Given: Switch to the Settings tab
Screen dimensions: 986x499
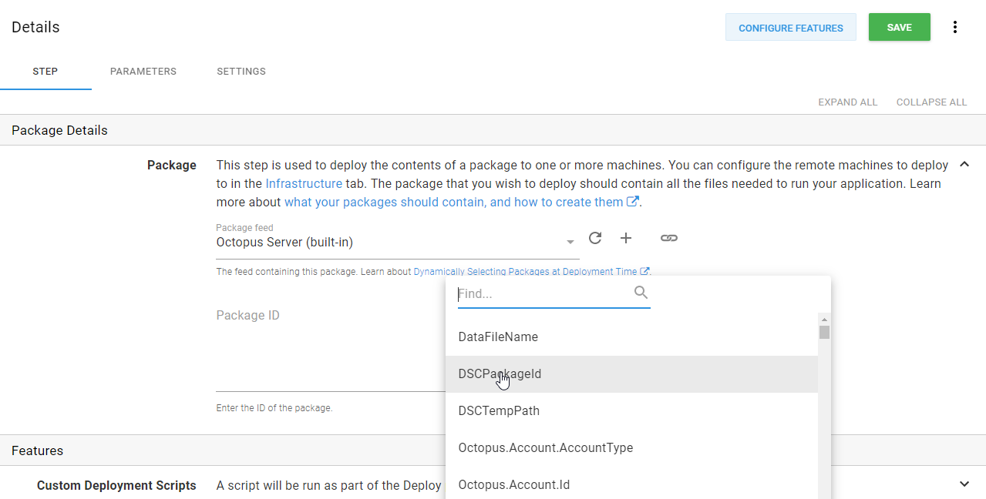Looking at the screenshot, I should (x=241, y=72).
